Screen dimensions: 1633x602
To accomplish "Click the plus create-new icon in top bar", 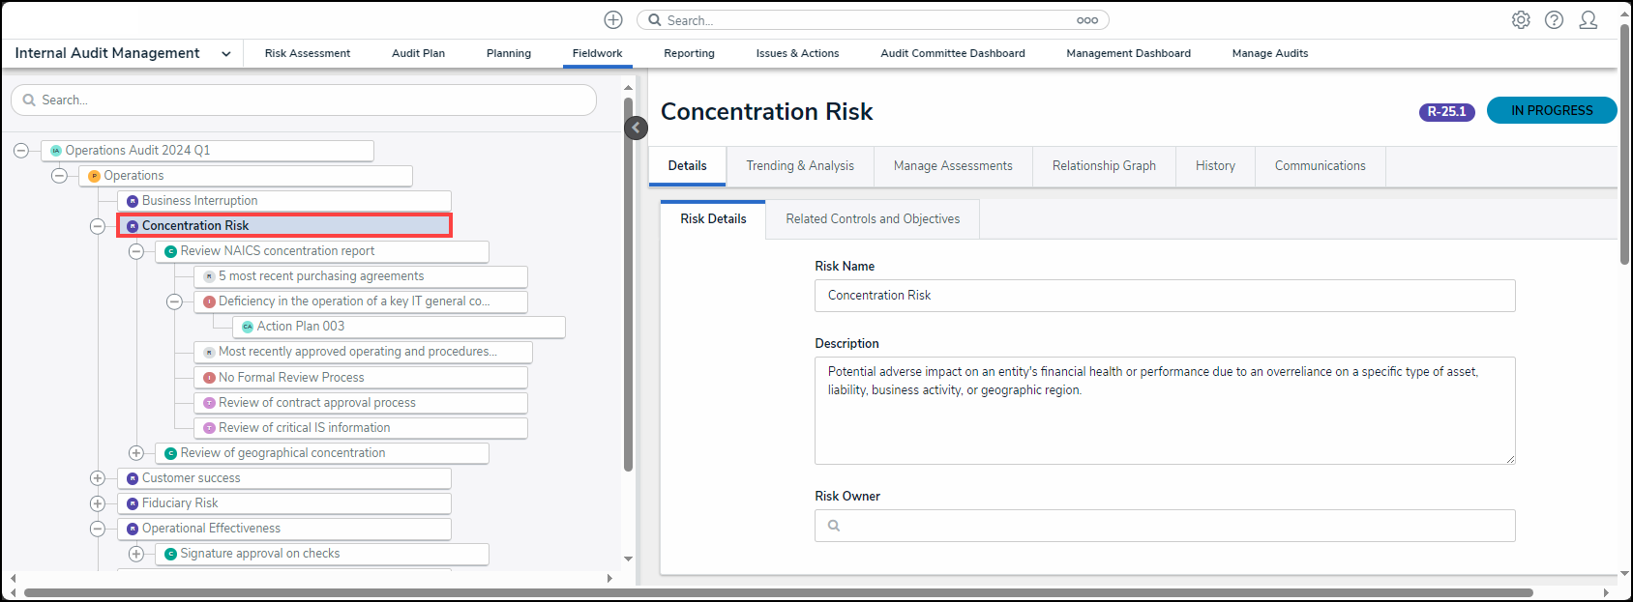I will tap(613, 20).
